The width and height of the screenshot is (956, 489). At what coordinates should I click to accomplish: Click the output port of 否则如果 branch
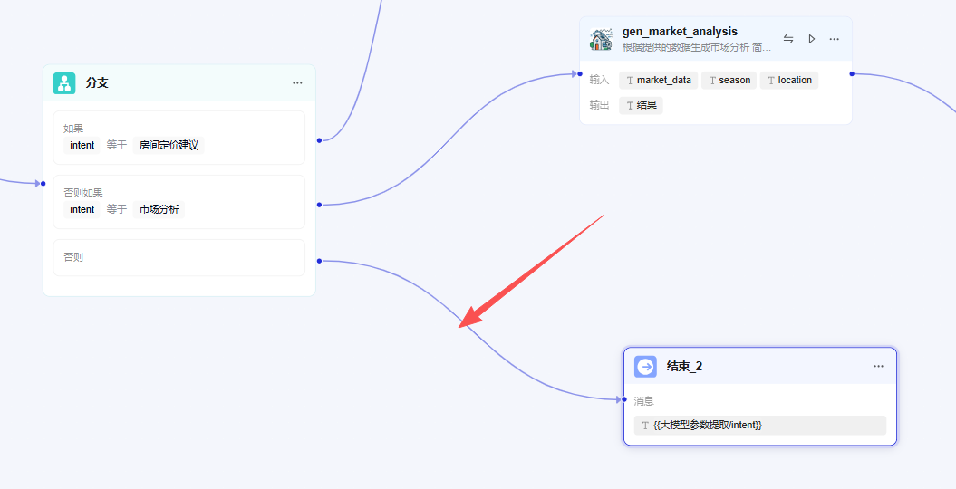(x=319, y=206)
